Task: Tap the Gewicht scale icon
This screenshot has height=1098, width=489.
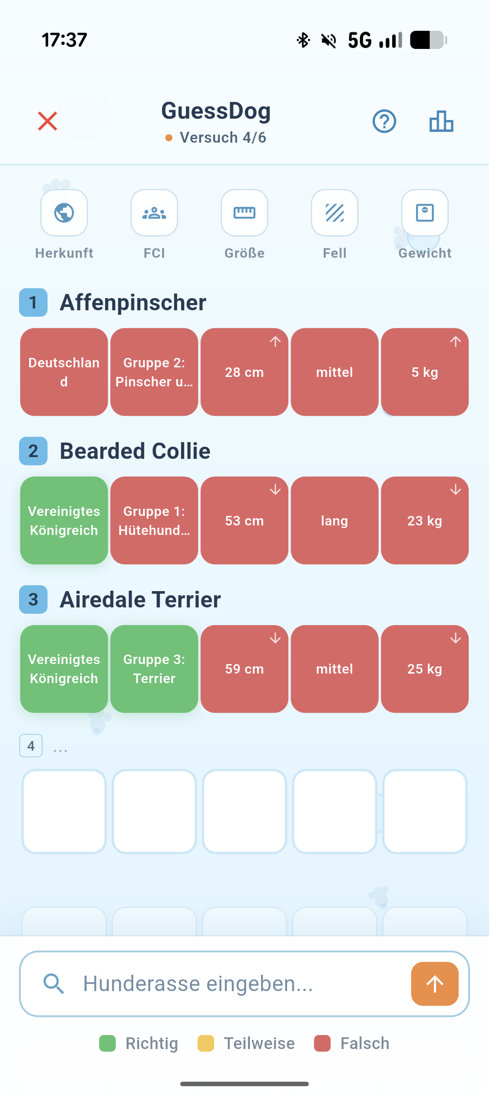Action: pos(425,212)
